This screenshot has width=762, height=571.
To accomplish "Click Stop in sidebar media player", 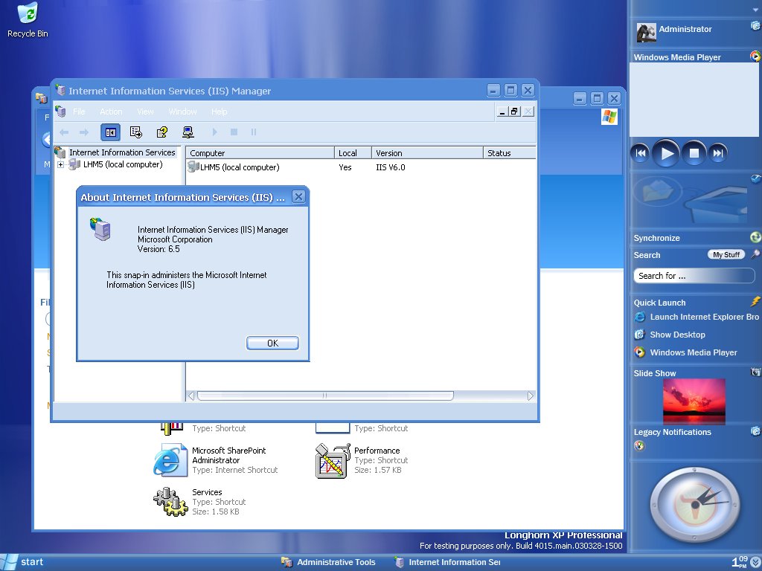I will 694,153.
